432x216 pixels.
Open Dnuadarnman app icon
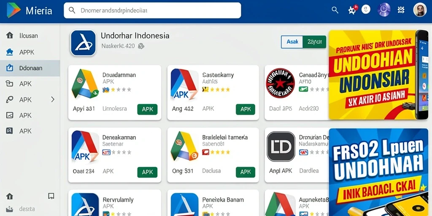[85, 84]
